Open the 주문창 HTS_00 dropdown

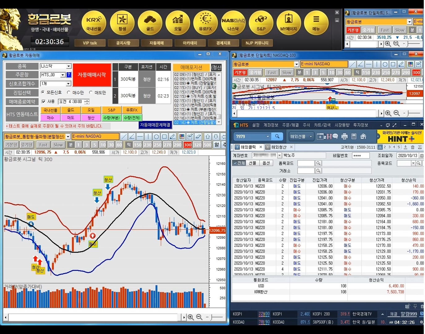click(63, 75)
